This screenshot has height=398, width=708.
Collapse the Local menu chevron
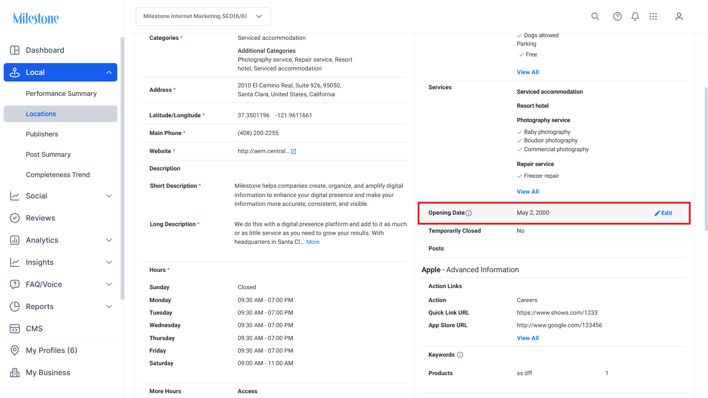click(x=109, y=72)
